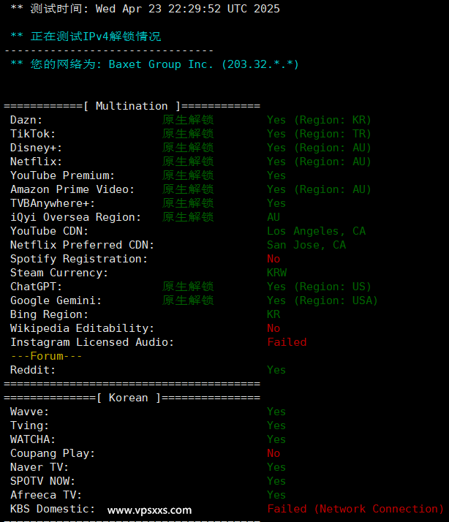Click the 'SPOTV NOW:' label

tap(42, 481)
